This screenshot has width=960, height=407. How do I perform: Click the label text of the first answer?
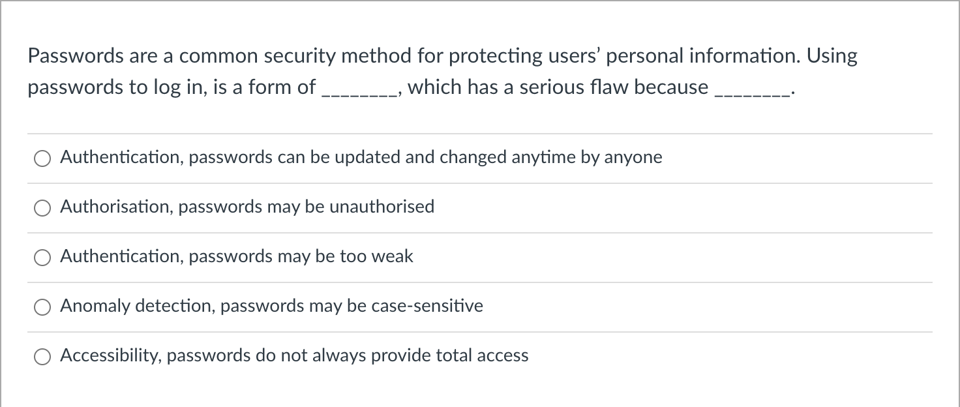(361, 157)
